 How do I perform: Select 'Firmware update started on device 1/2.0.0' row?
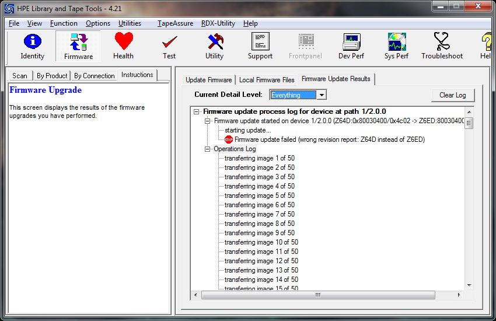[x=339, y=121]
